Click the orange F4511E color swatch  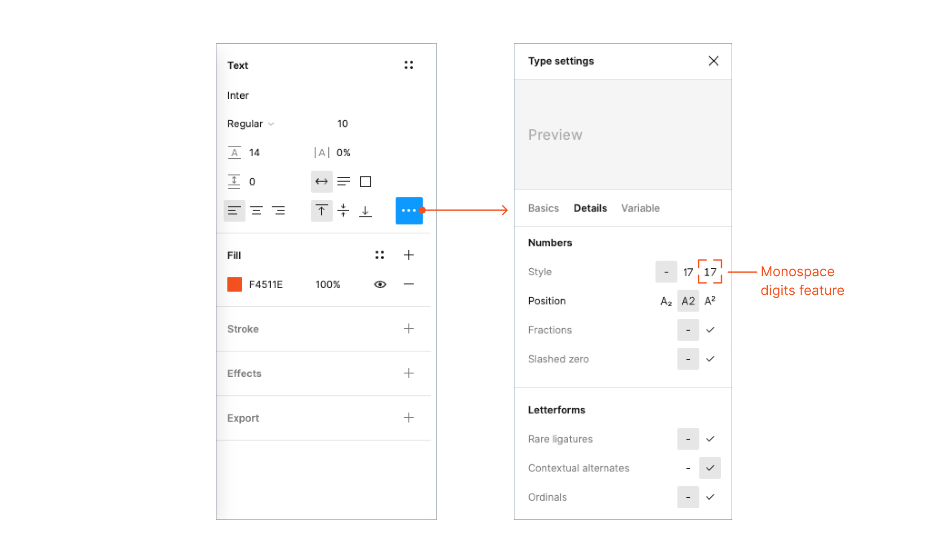click(234, 284)
